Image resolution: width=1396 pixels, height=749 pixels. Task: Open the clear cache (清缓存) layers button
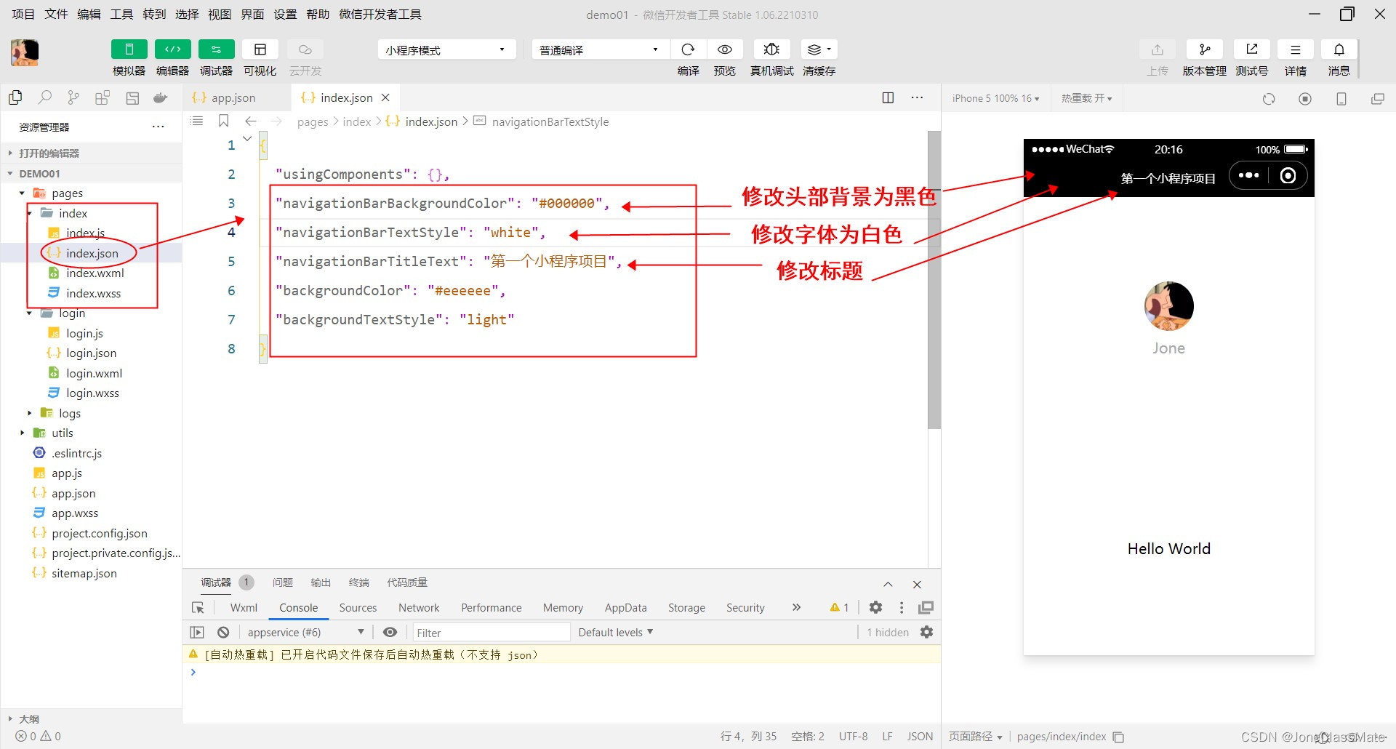point(819,49)
